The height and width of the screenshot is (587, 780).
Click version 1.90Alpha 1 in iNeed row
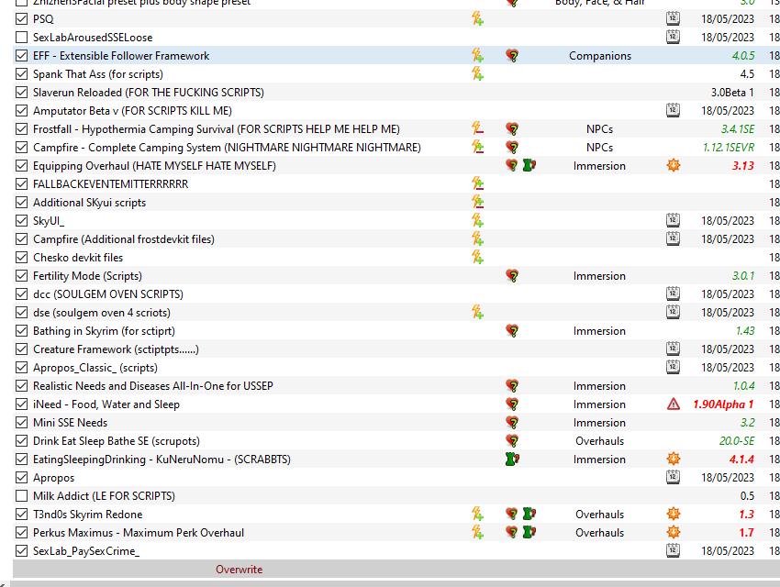coord(723,404)
